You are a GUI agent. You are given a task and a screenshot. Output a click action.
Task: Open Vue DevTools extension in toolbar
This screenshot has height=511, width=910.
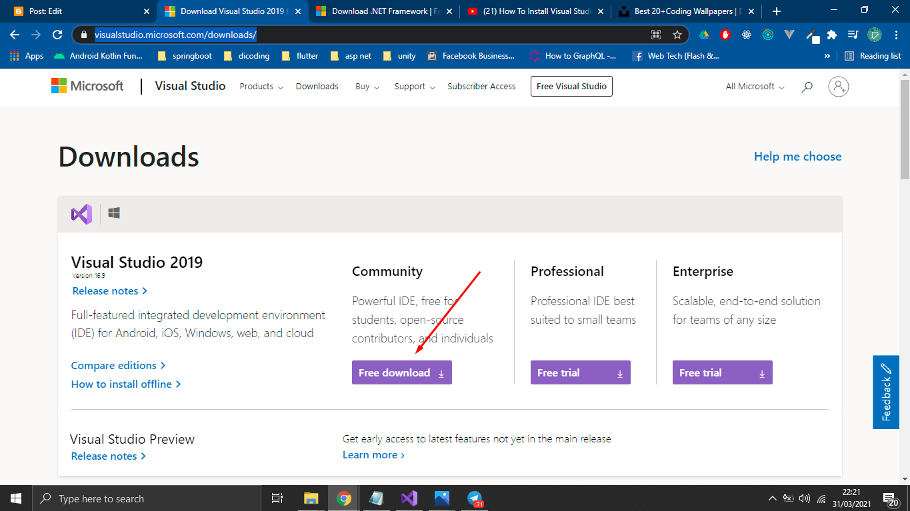pos(789,35)
